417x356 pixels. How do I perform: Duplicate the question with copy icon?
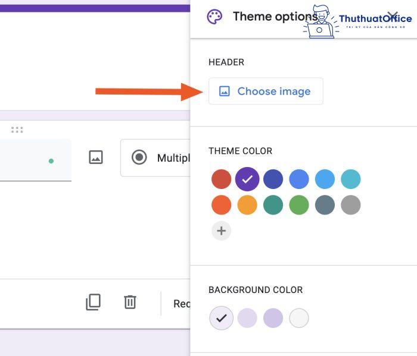point(93,302)
